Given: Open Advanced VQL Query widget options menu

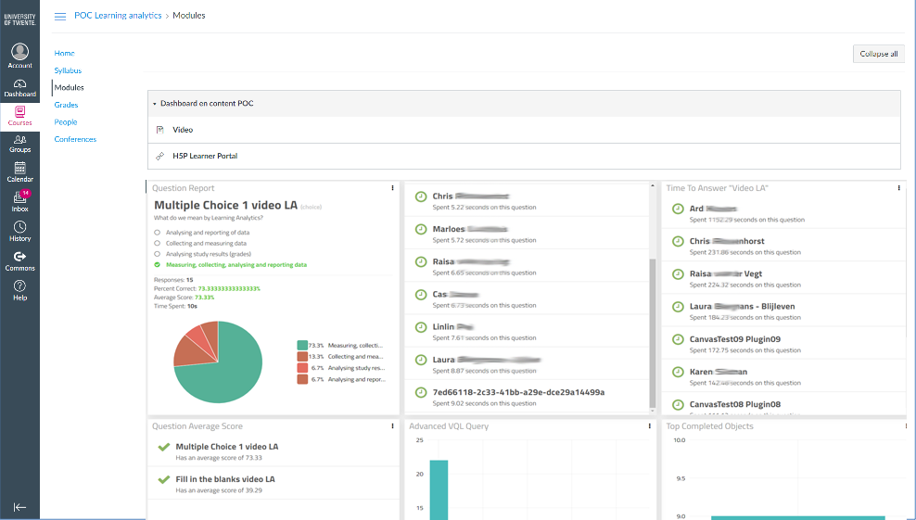Looking at the screenshot, I should (650, 426).
